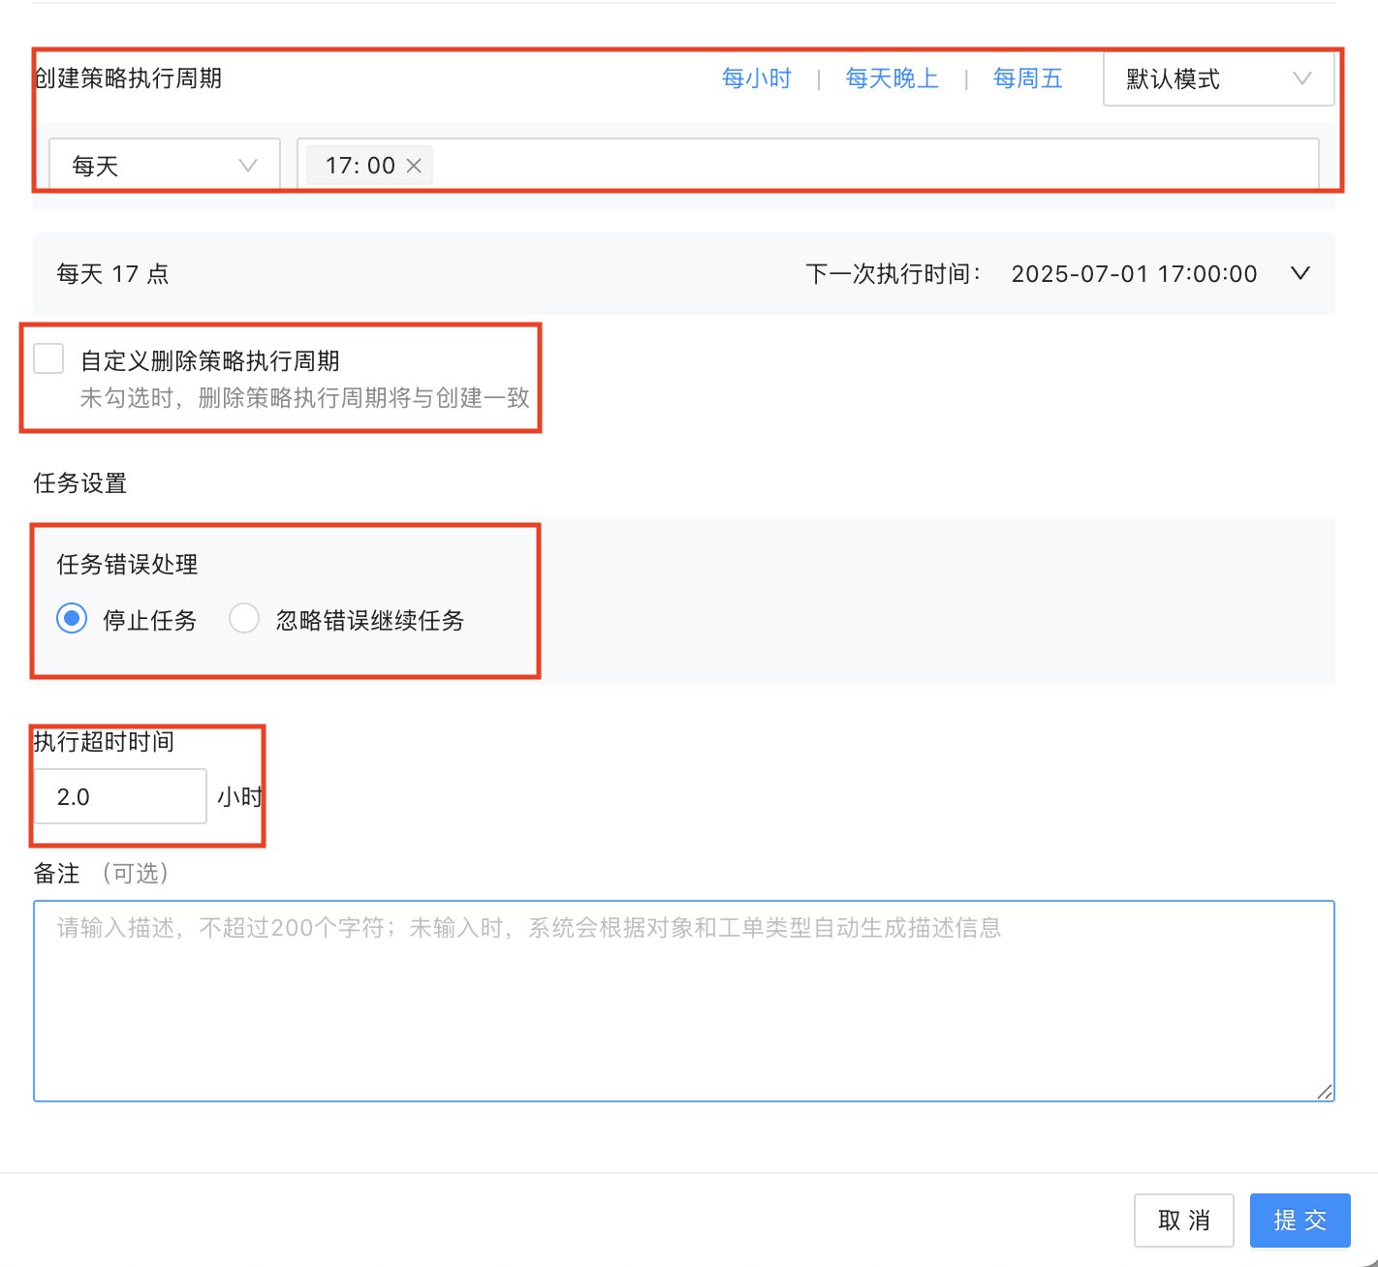The image size is (1378, 1267).
Task: Click the 取消 button
Action: [1183, 1221]
